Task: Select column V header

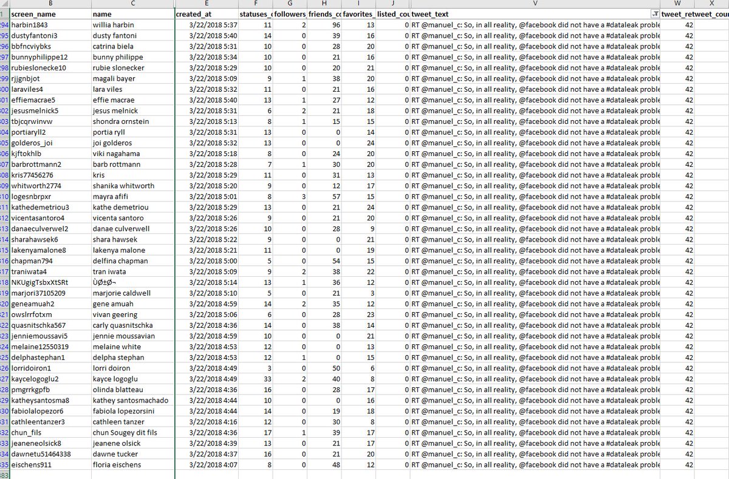Action: [x=535, y=4]
